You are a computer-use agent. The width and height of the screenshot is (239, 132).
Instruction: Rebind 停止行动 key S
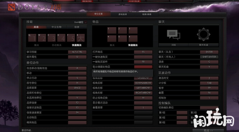77,78
